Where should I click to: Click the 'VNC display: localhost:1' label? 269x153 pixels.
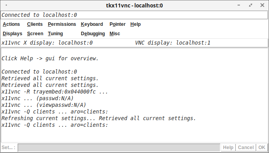[172, 43]
